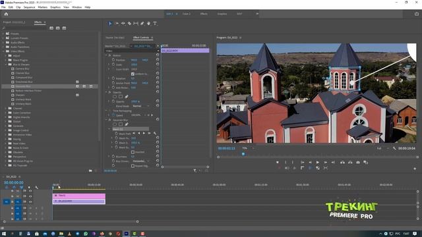
Task: Open playback resolution Full dropdown
Action: tap(382, 148)
